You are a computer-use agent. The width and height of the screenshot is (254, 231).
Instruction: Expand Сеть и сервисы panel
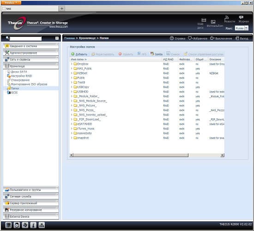[31, 59]
